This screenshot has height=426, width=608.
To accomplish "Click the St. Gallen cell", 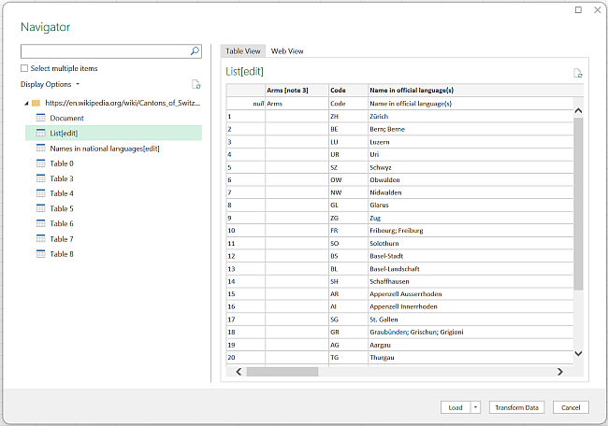I will click(470, 319).
